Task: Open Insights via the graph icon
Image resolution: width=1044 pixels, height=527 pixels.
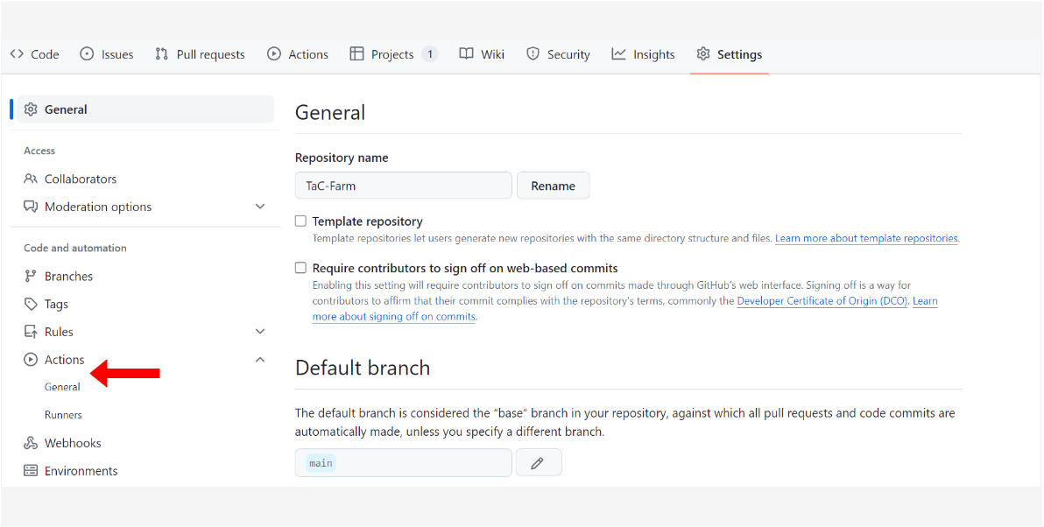Action: click(x=618, y=54)
